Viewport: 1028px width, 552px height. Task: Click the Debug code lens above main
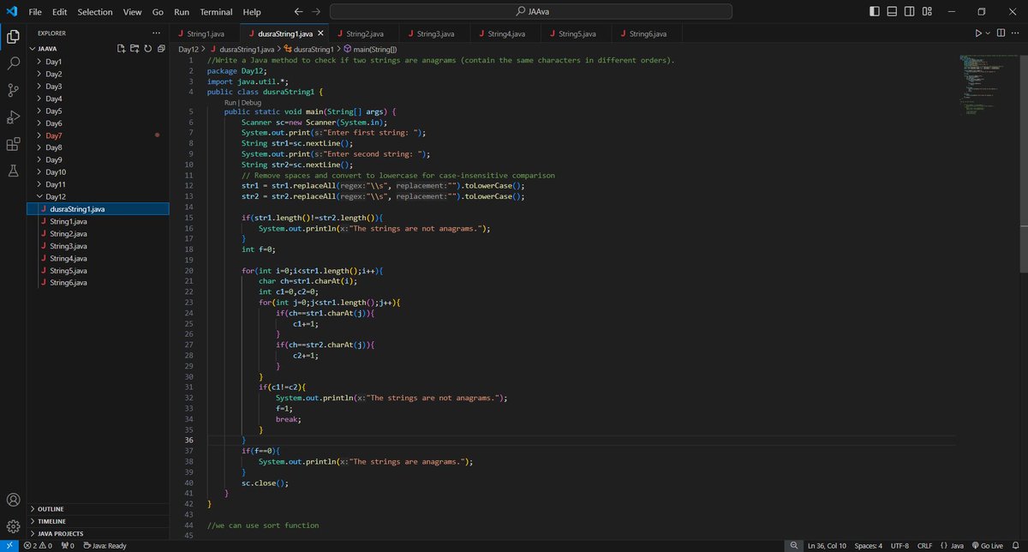(250, 102)
